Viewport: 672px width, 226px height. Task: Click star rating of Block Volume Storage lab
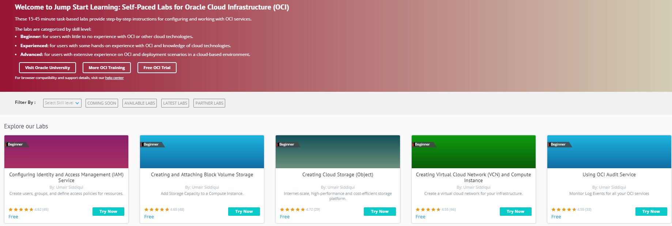pos(156,210)
